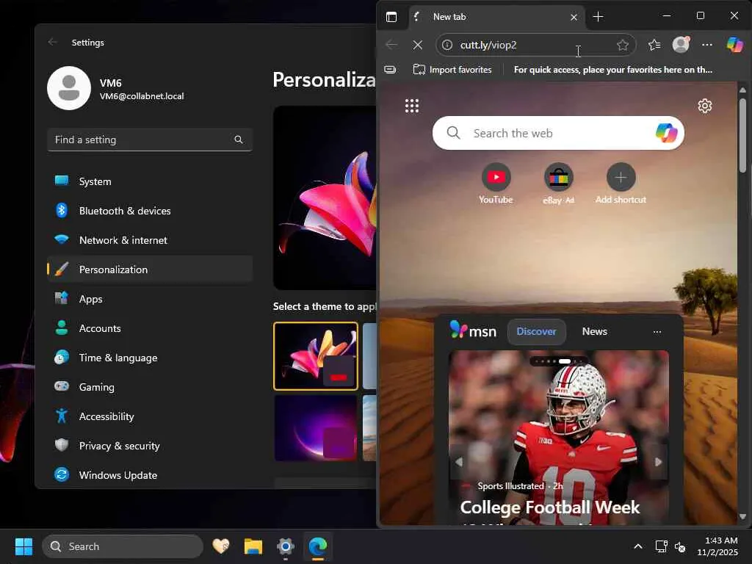The width and height of the screenshot is (752, 564).
Task: Open the muted volume tray icon
Action: 679,546
